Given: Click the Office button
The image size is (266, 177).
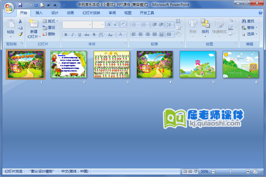Looking at the screenshot, I should pyautogui.click(x=8, y=8).
